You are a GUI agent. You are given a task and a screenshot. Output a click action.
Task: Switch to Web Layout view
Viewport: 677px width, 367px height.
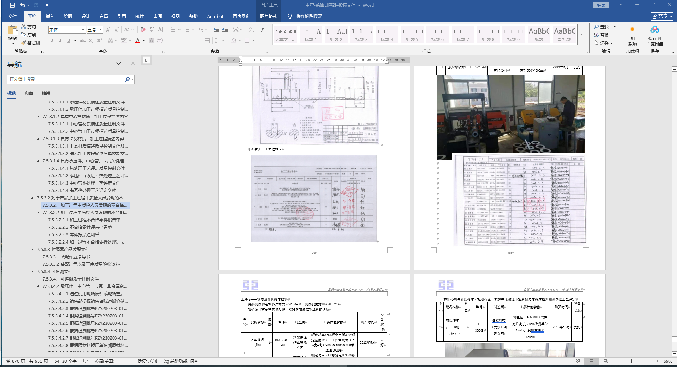[606, 361]
